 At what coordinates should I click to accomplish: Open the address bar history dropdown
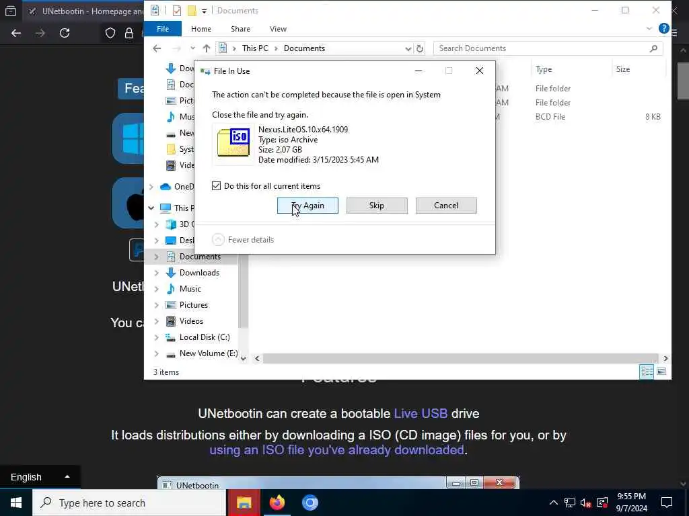point(408,48)
